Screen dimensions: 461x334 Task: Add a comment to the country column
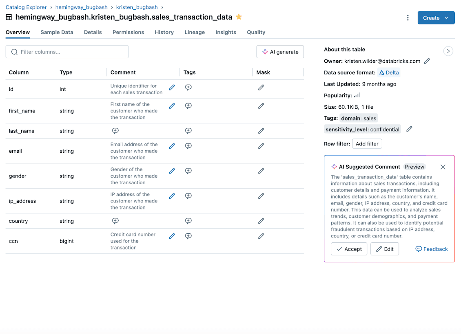[x=115, y=221]
